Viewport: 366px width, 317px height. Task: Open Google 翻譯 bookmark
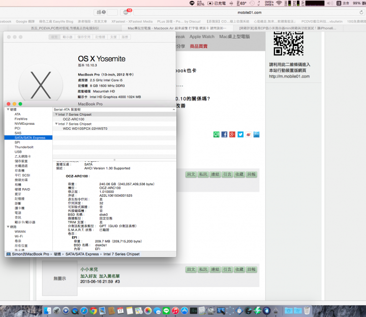click(25, 21)
